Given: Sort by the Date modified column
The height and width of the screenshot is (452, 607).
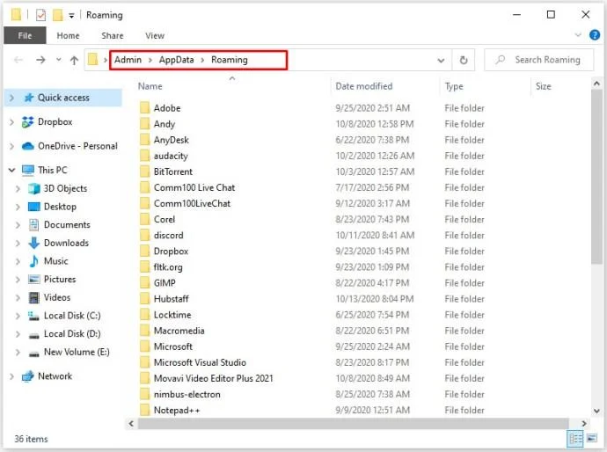Looking at the screenshot, I should click(x=364, y=86).
